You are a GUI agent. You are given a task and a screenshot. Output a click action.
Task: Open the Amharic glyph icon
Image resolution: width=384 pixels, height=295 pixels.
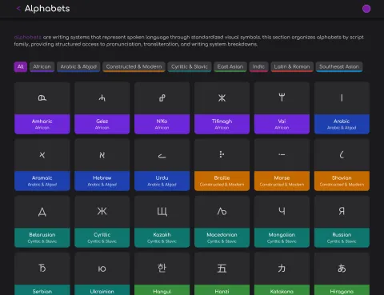pyautogui.click(x=42, y=98)
